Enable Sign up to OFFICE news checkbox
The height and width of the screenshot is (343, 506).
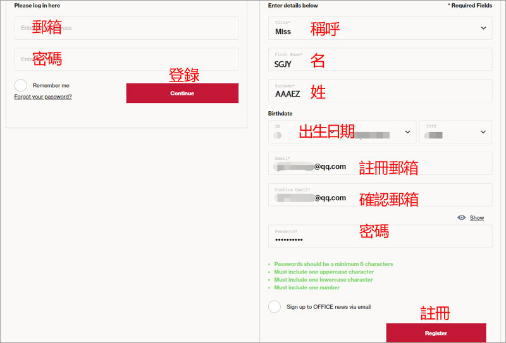(x=275, y=307)
